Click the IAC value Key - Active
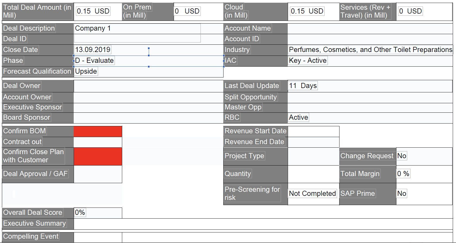The width and height of the screenshot is (456, 243). [x=308, y=60]
